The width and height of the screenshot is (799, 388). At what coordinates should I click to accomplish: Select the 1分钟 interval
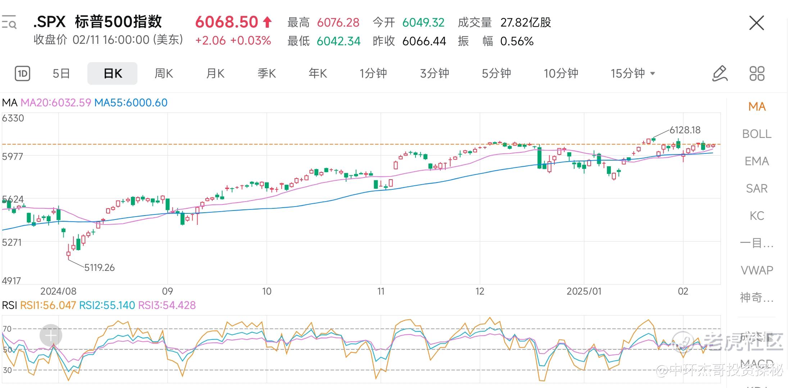[373, 74]
